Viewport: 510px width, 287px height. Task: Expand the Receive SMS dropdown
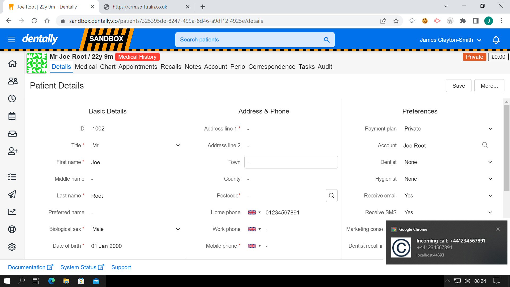[x=448, y=212]
